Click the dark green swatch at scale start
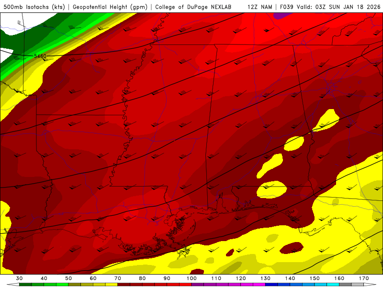Viewport: 383px width, 287px height. 25,285
